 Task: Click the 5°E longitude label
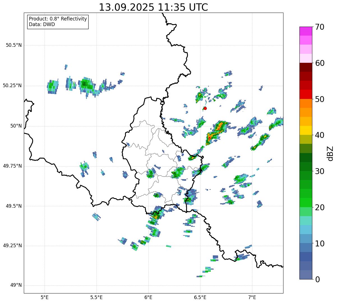[45, 297]
